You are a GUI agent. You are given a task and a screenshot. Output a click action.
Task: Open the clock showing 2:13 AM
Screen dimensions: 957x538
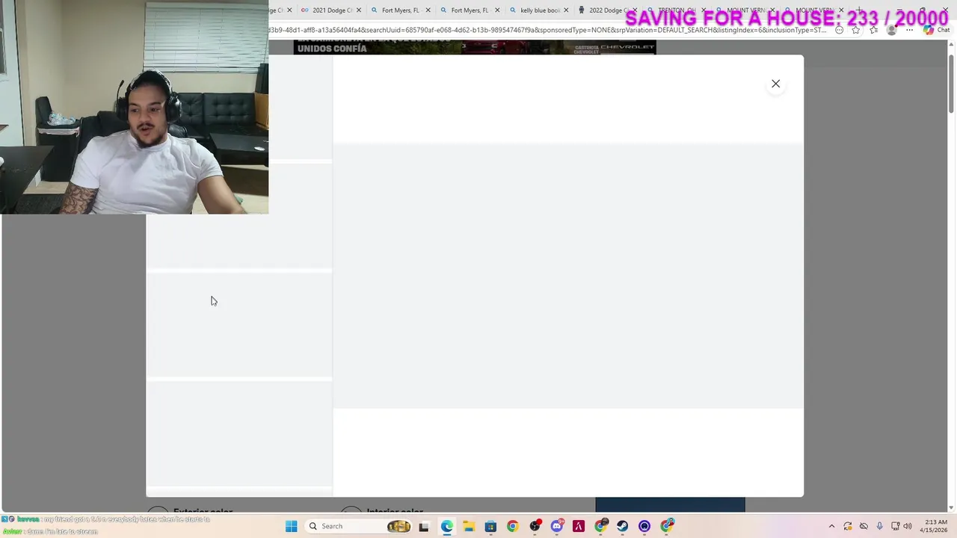point(935,526)
